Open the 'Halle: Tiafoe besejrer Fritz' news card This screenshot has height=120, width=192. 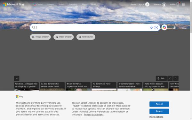point(156,86)
